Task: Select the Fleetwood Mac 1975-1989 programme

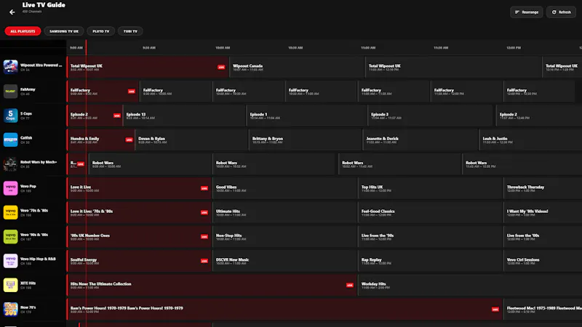Action: (x=543, y=310)
